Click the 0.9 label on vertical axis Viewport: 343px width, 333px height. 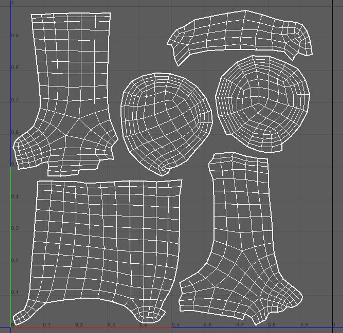15,35
